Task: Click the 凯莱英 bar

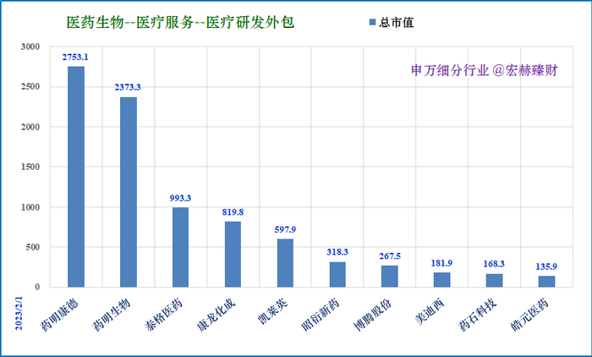Action: click(x=285, y=263)
